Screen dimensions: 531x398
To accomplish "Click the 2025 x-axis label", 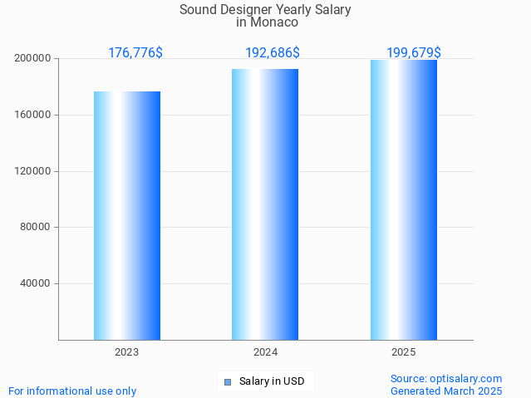I will point(404,352).
